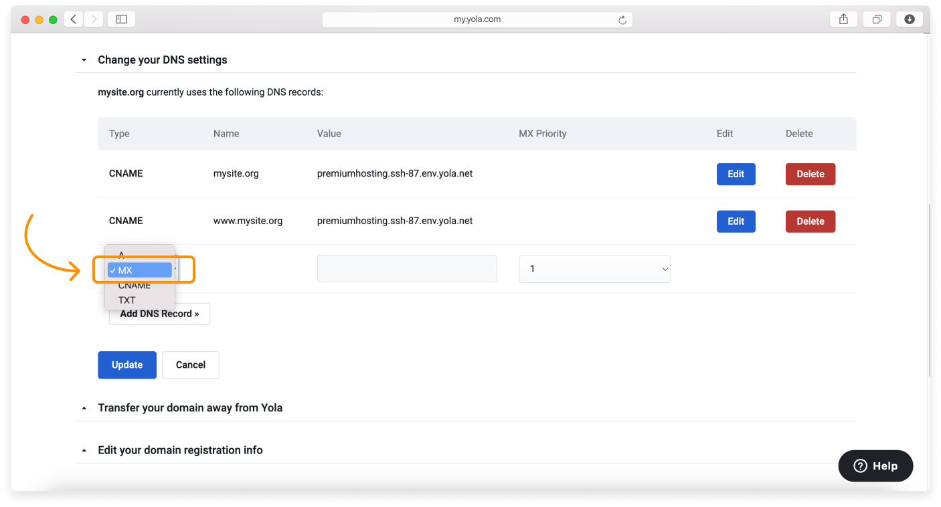This screenshot has width=941, height=507.
Task: Delete the www.mysite.org record
Action: pos(810,221)
